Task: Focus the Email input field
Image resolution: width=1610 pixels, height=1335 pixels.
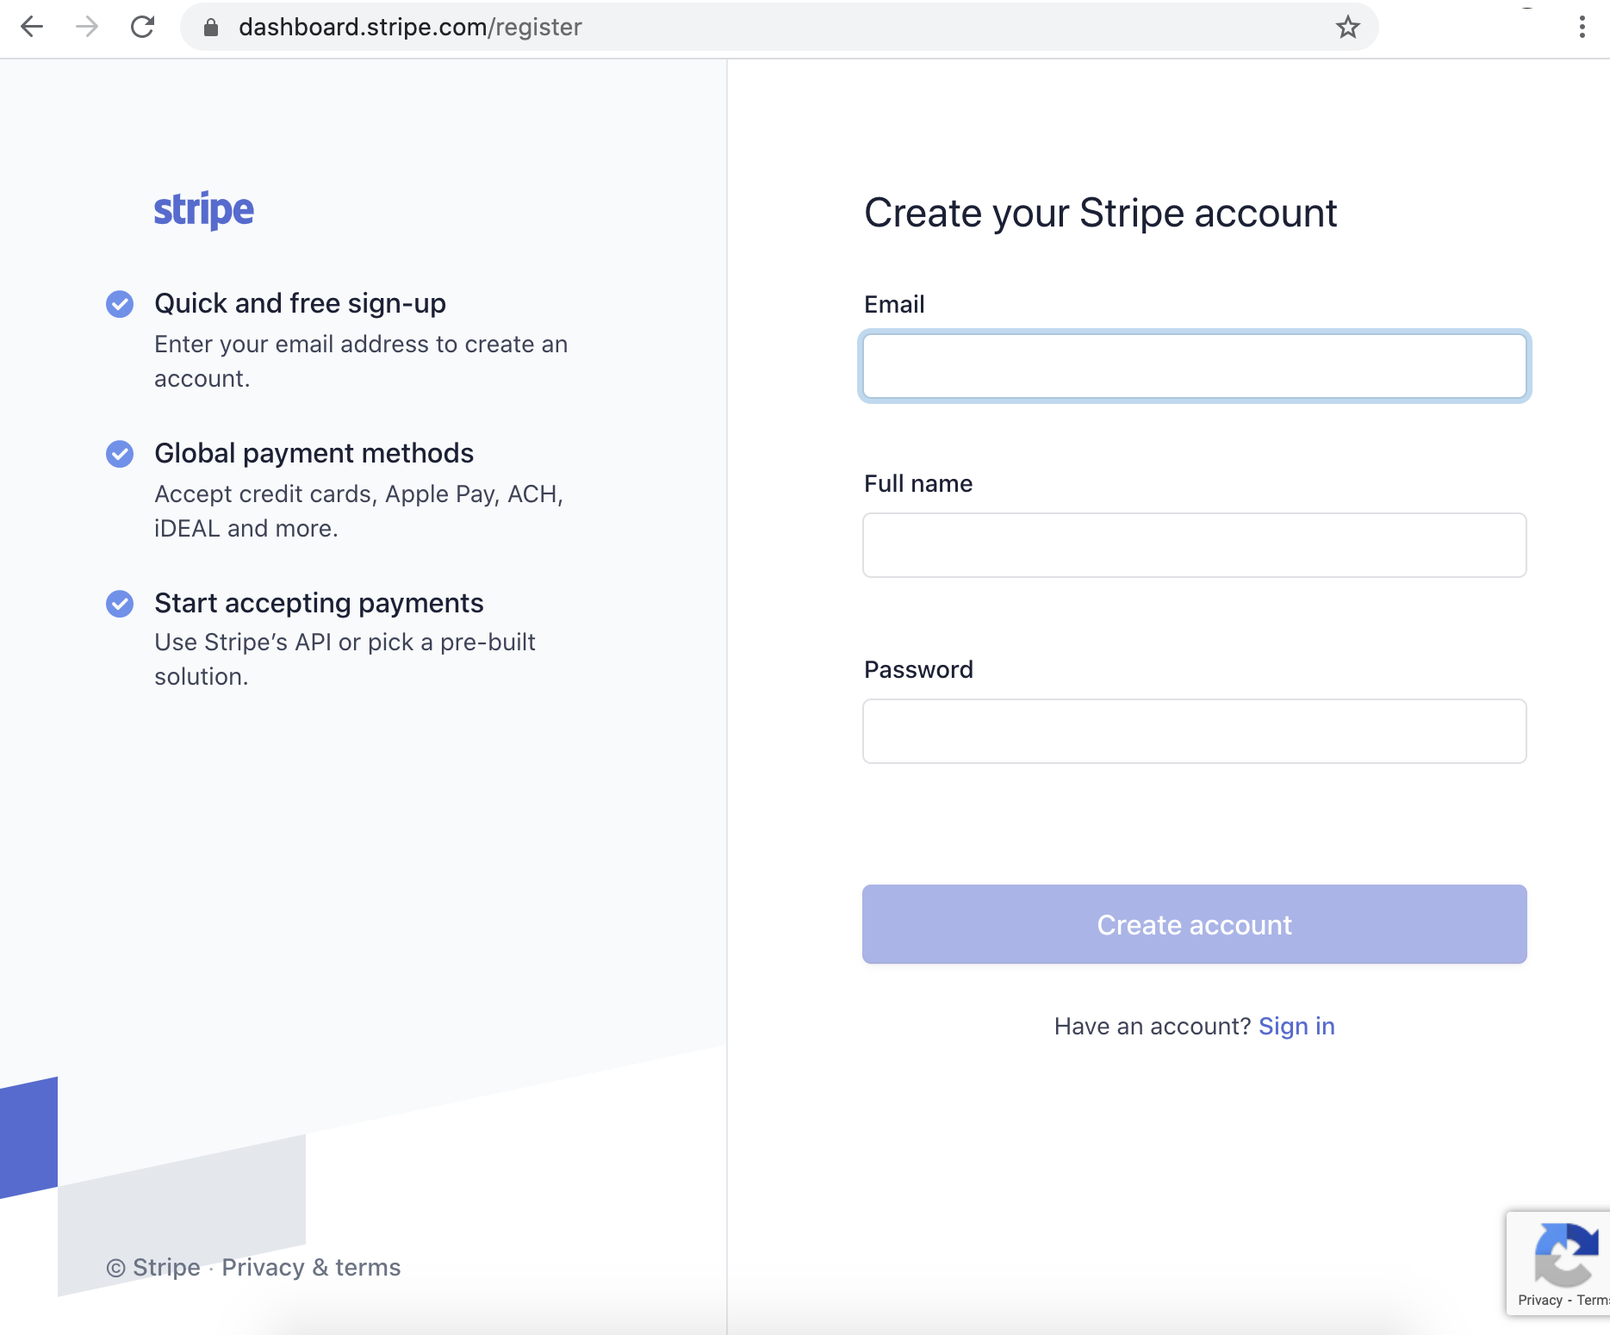Action: pos(1194,366)
